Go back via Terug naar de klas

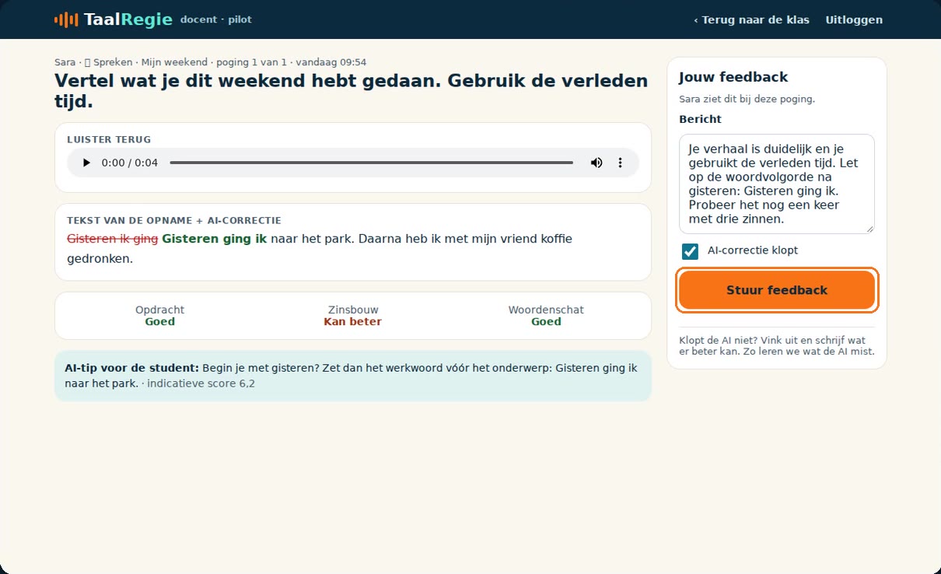(x=752, y=19)
